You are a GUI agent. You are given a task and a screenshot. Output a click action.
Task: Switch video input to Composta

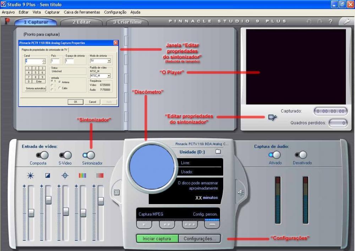(42, 155)
